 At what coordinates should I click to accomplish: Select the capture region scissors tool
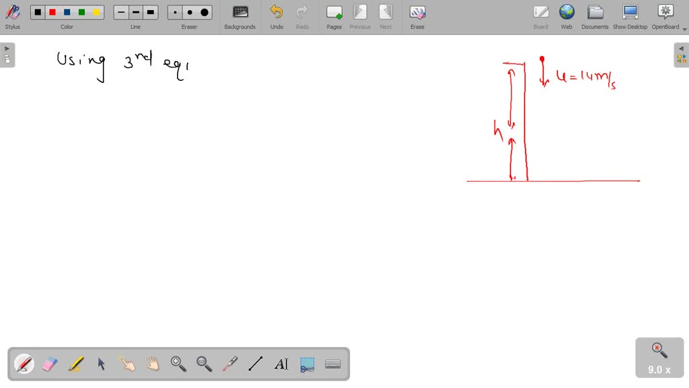point(307,364)
